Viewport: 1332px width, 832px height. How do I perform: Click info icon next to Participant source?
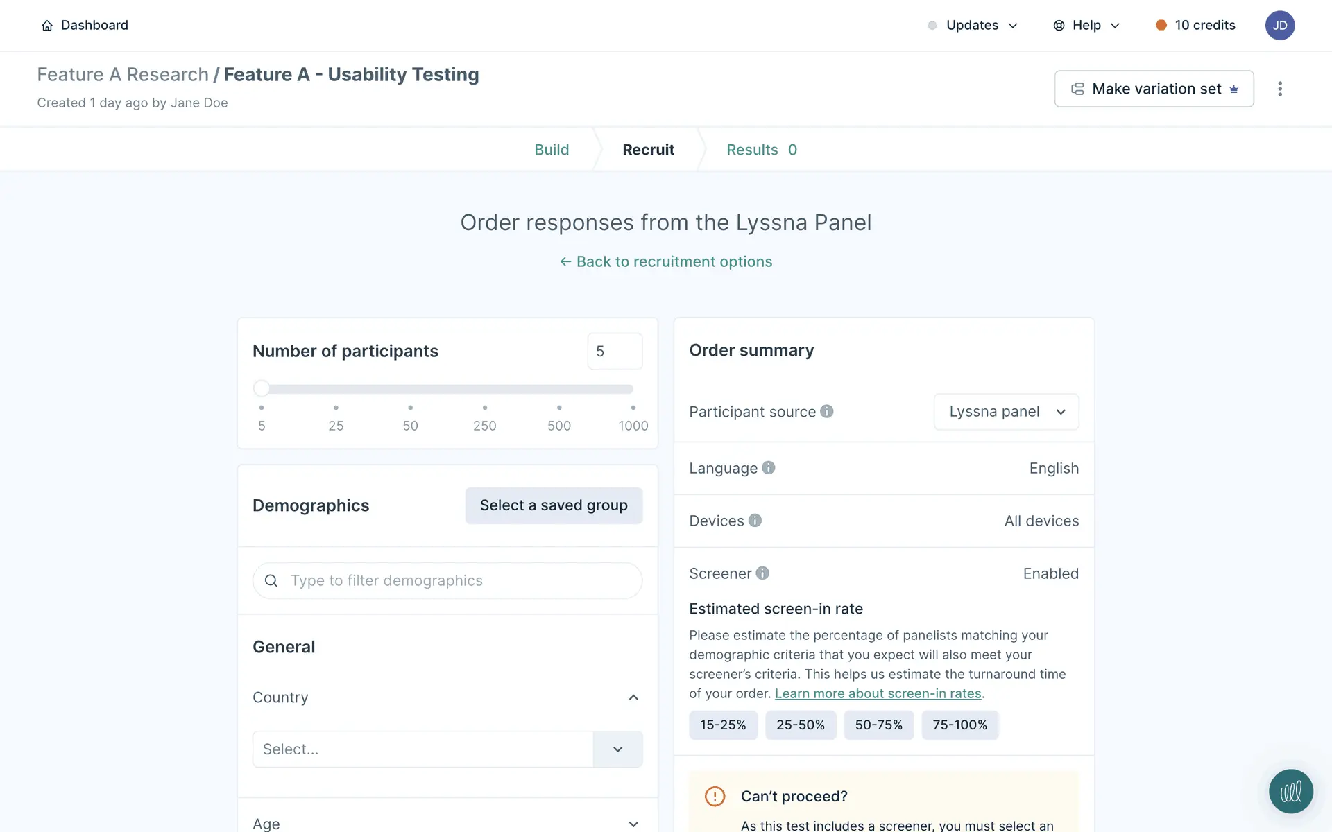(x=826, y=411)
